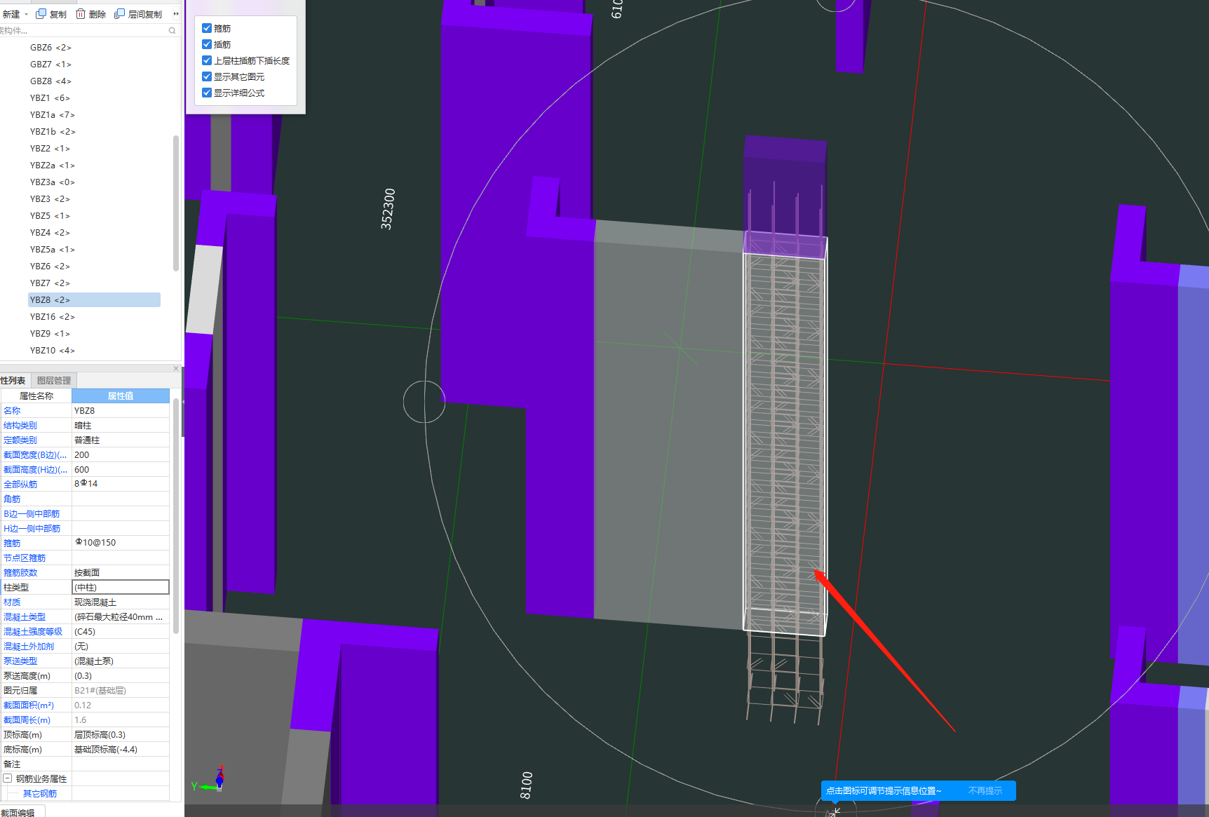Select YBZ5 <1> in component list
This screenshot has width=1209, height=817.
point(50,216)
